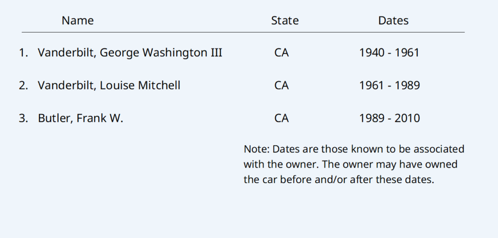Click the CA state for George Washington III
Viewport: 498px width, 238px height.
[282, 52]
